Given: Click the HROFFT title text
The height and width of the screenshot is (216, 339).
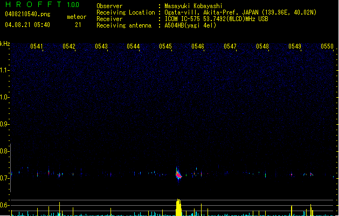Looking at the screenshot, I should [33, 4].
